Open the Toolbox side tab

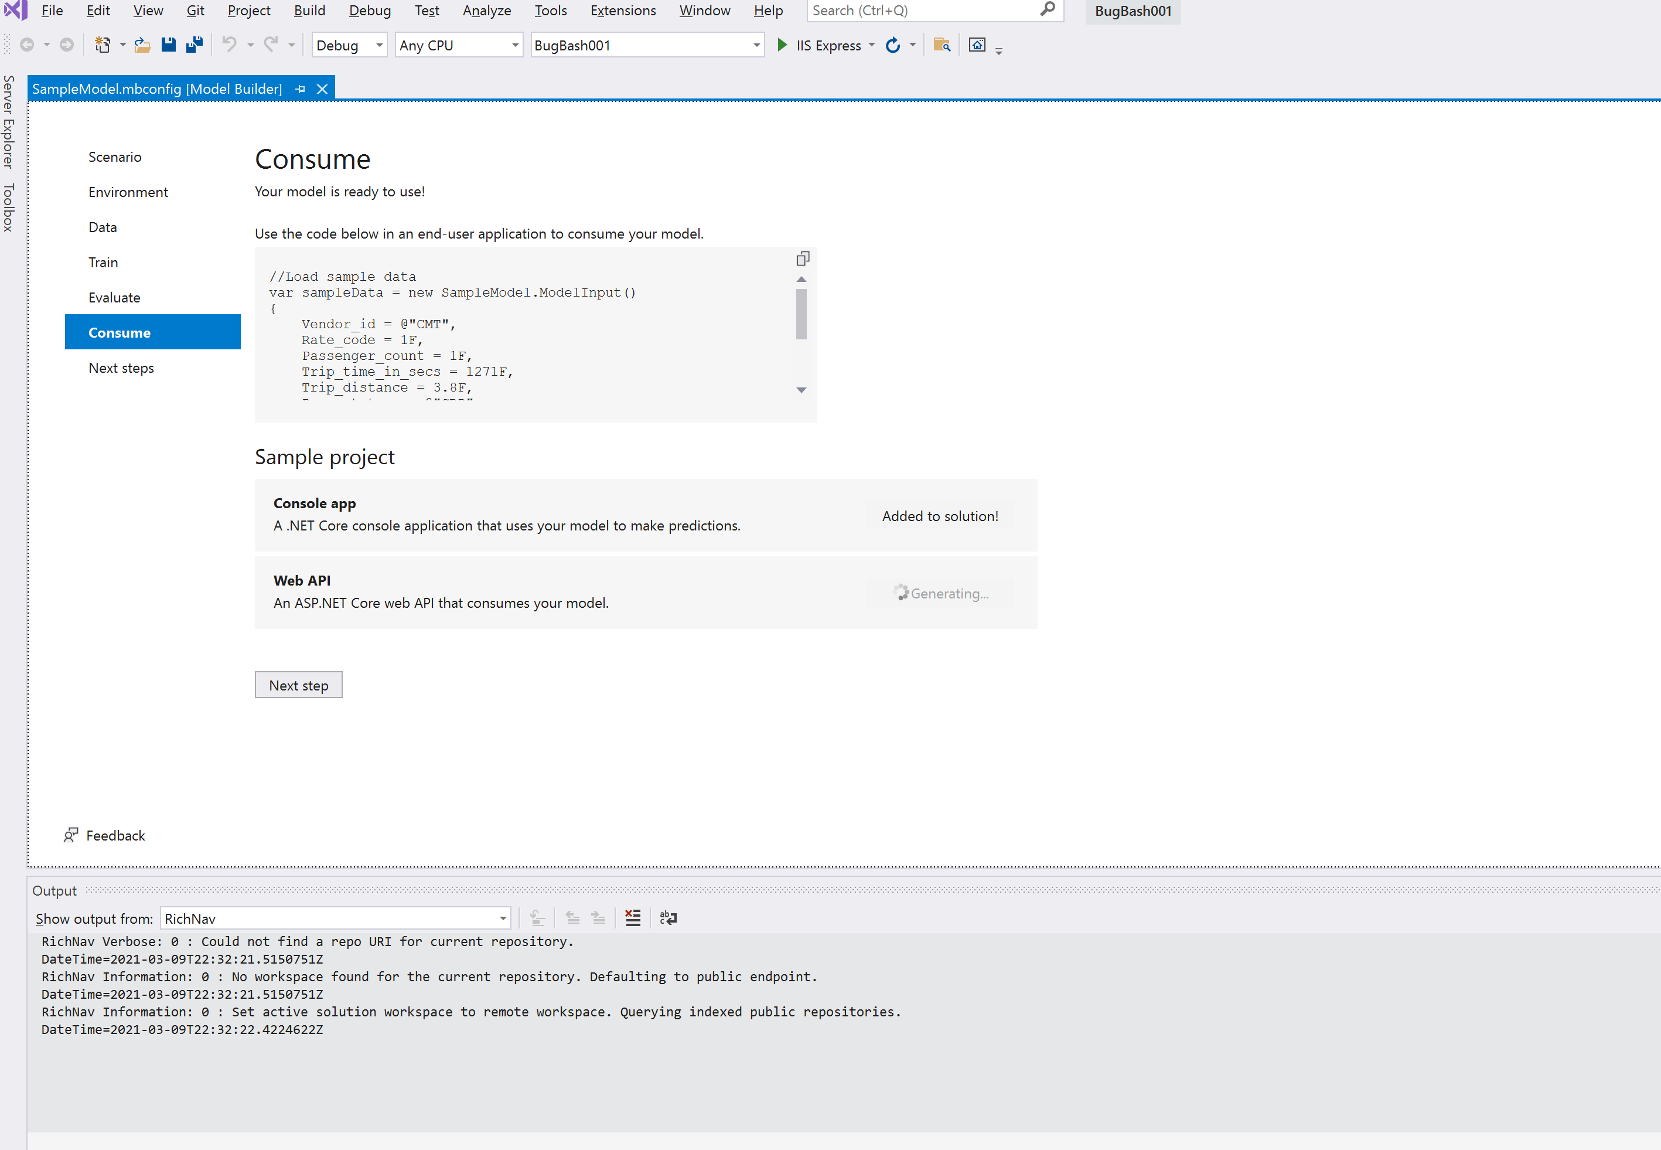[x=9, y=207]
